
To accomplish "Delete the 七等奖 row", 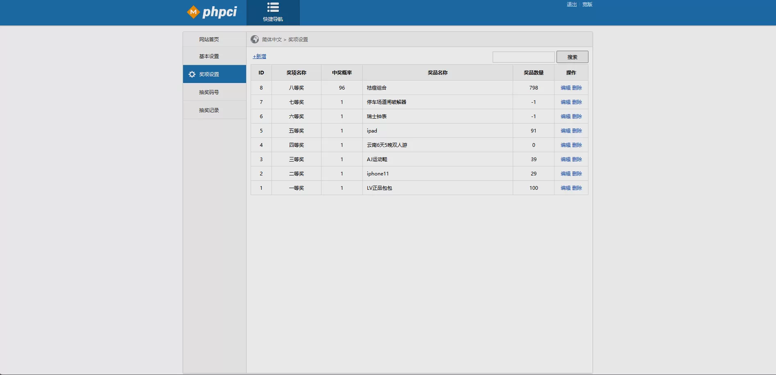I will pyautogui.click(x=577, y=102).
